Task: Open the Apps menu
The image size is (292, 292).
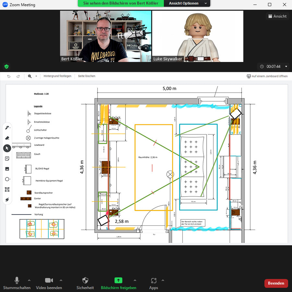Action: [153, 283]
